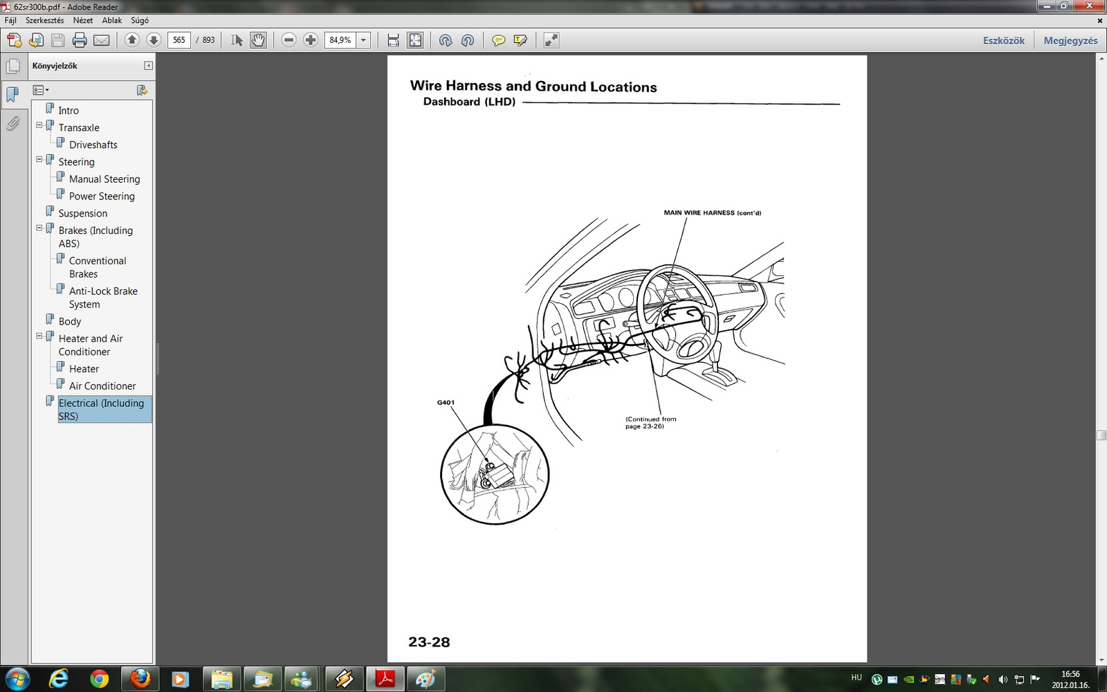Jump to the Driveshafts bookmark

click(93, 145)
